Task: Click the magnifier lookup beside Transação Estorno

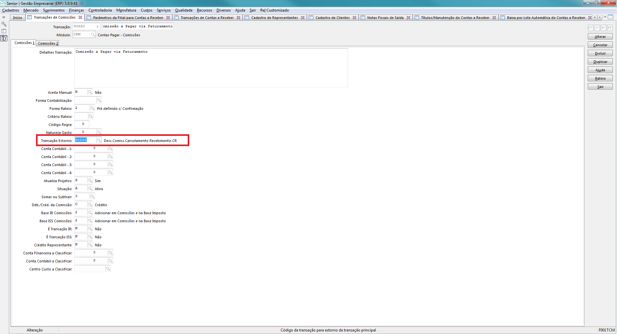Action: tap(99, 140)
